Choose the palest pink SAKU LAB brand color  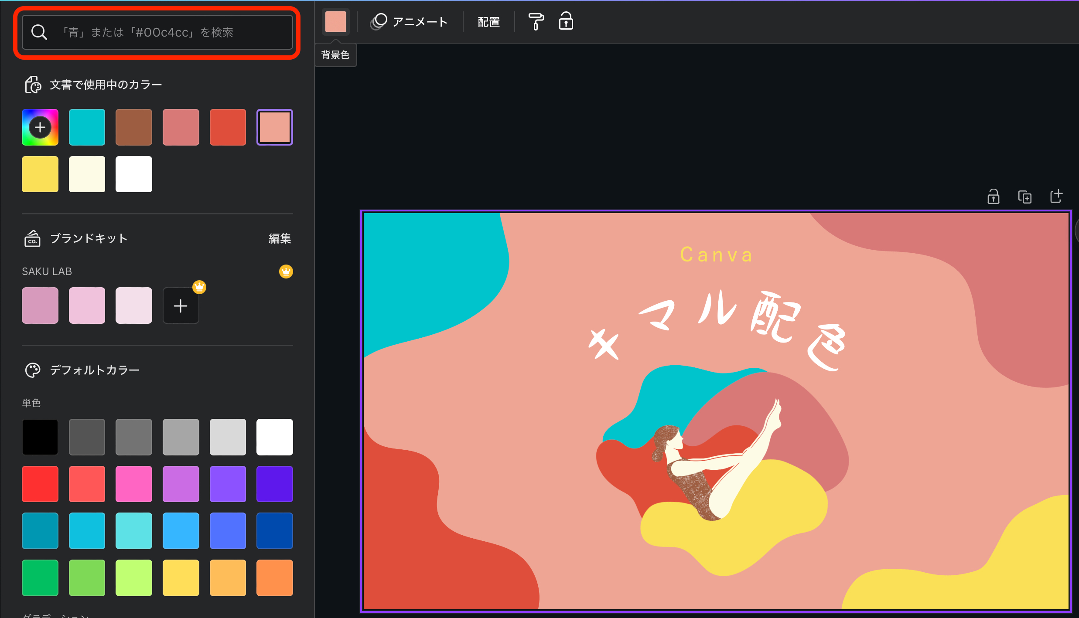pos(134,306)
